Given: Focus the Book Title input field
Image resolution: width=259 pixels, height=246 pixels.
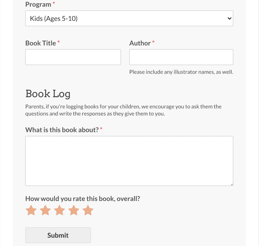Looking at the screenshot, I should tap(73, 57).
